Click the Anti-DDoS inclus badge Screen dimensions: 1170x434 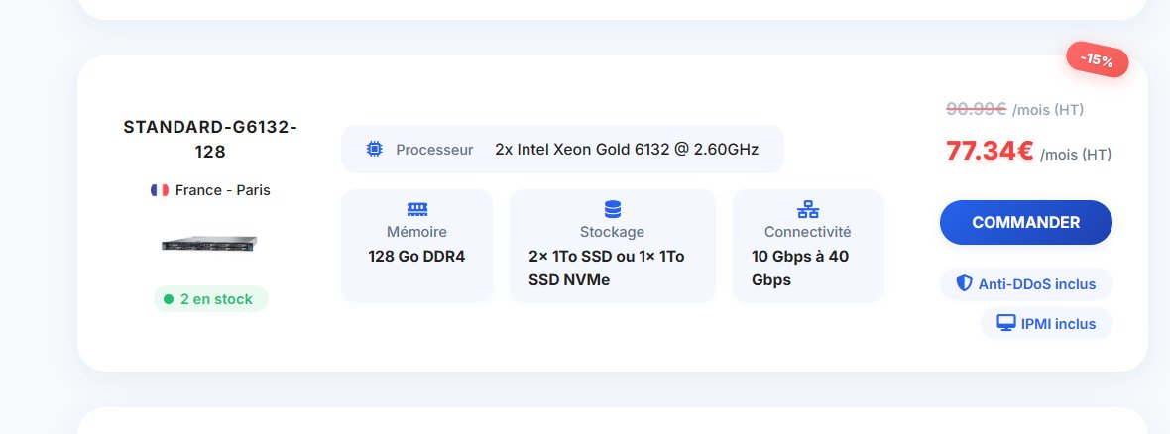pyautogui.click(x=1026, y=284)
